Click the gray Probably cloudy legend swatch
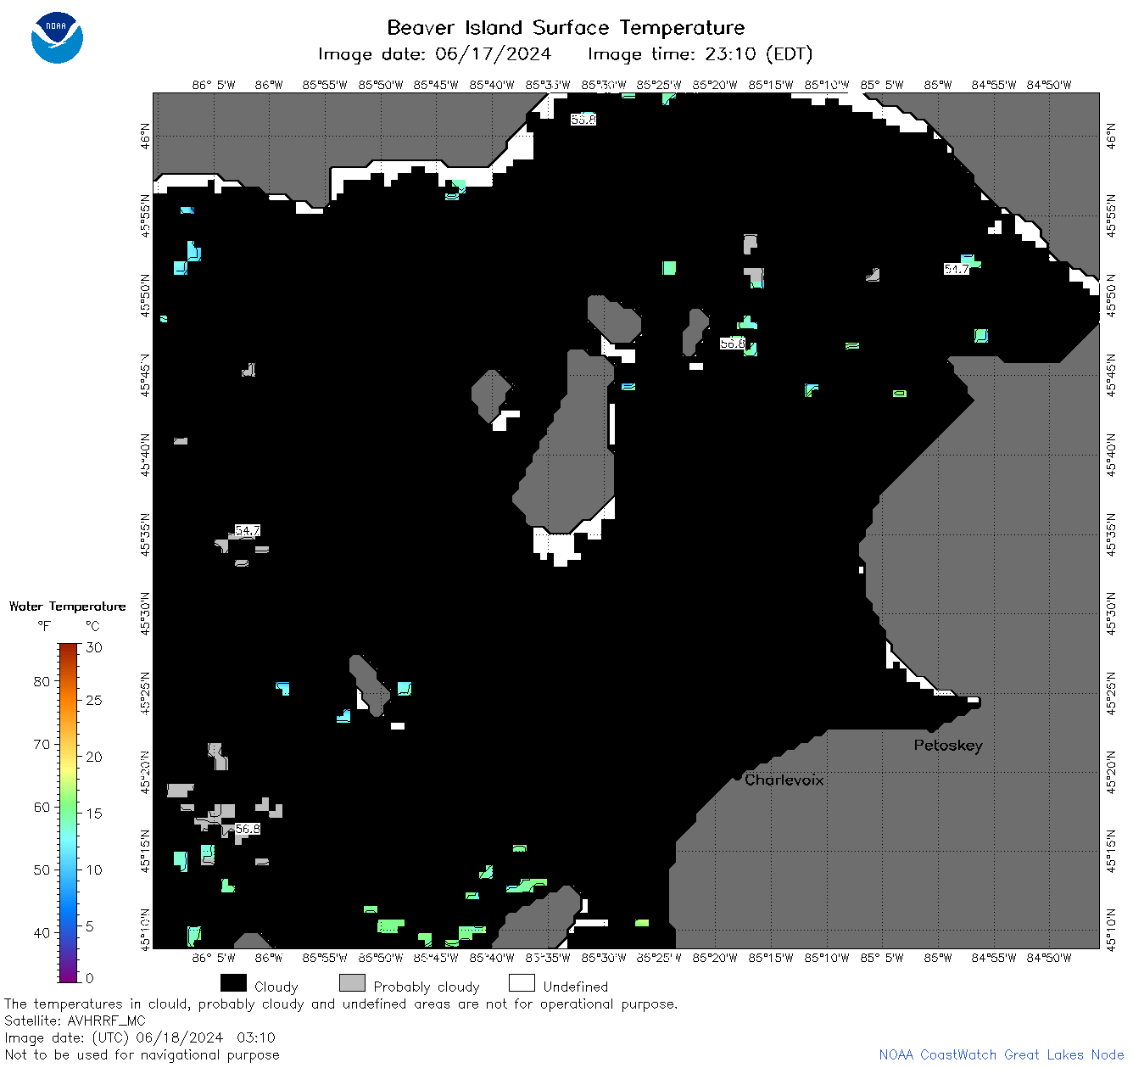The height and width of the screenshot is (1068, 1133). click(352, 982)
